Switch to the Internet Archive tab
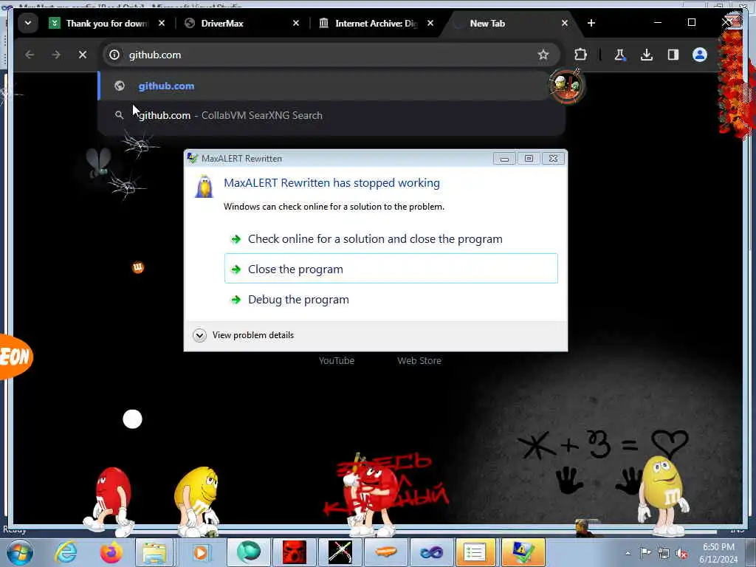 tap(377, 23)
